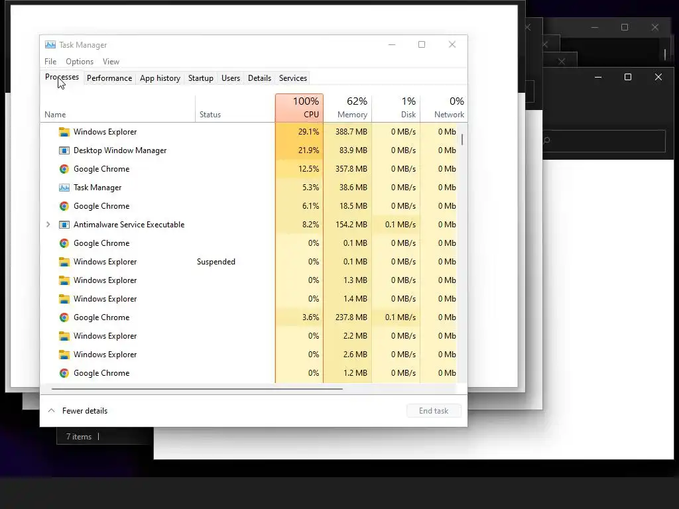Click the Antimalware Service Executable icon
The height and width of the screenshot is (509, 679).
click(x=64, y=225)
